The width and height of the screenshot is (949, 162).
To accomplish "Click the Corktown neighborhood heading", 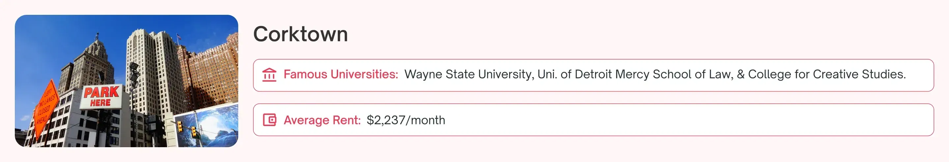I will click(300, 34).
